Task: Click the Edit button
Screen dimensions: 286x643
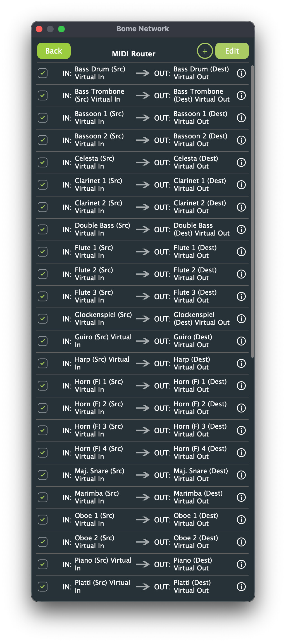Action: coord(232,51)
